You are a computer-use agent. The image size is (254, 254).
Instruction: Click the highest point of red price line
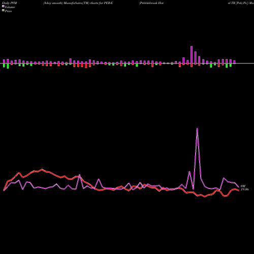pos(42,169)
